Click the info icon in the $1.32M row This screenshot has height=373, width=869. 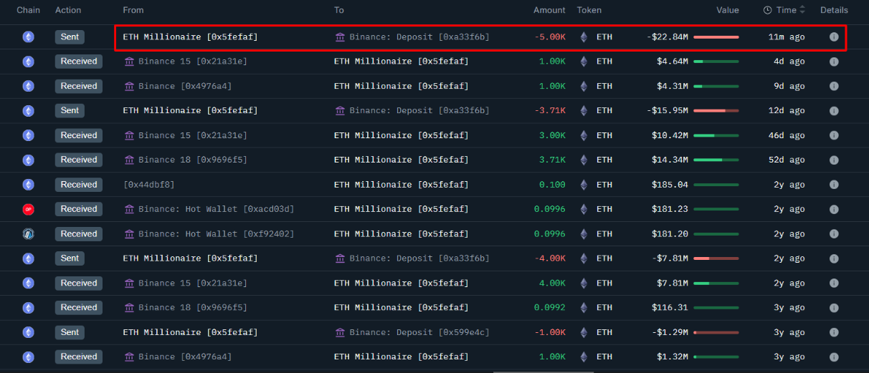pyautogui.click(x=834, y=357)
